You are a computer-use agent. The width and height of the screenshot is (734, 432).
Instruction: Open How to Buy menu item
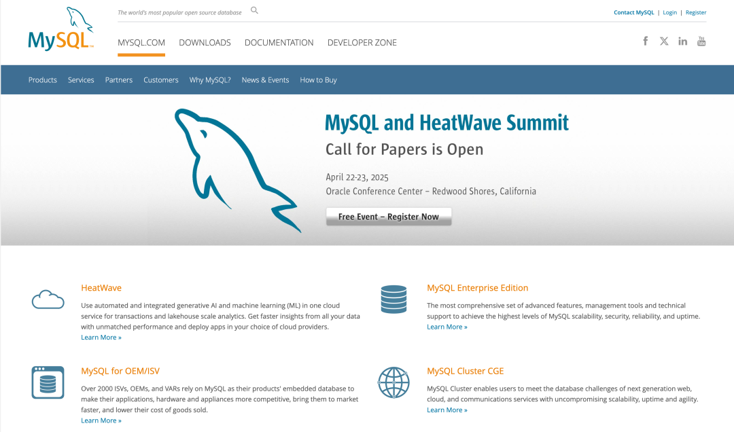pyautogui.click(x=318, y=80)
